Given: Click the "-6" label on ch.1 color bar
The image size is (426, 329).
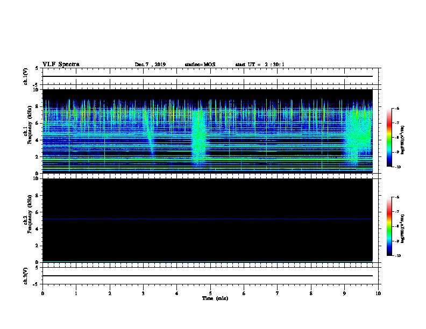Looking at the screenshot, I should 397,109.
